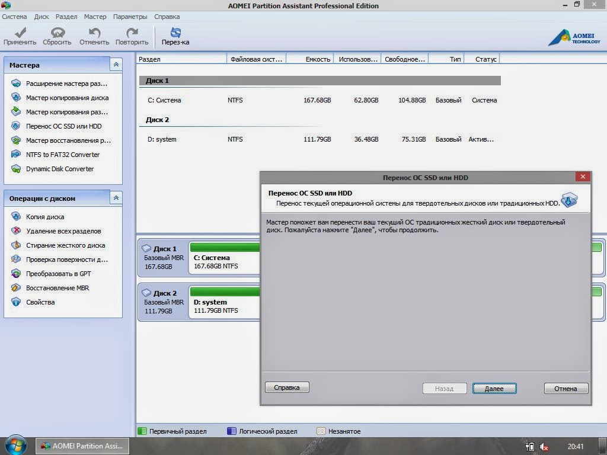Screen dimensions: 607x455
Task: Click the Раздел column header
Action: tap(181, 59)
